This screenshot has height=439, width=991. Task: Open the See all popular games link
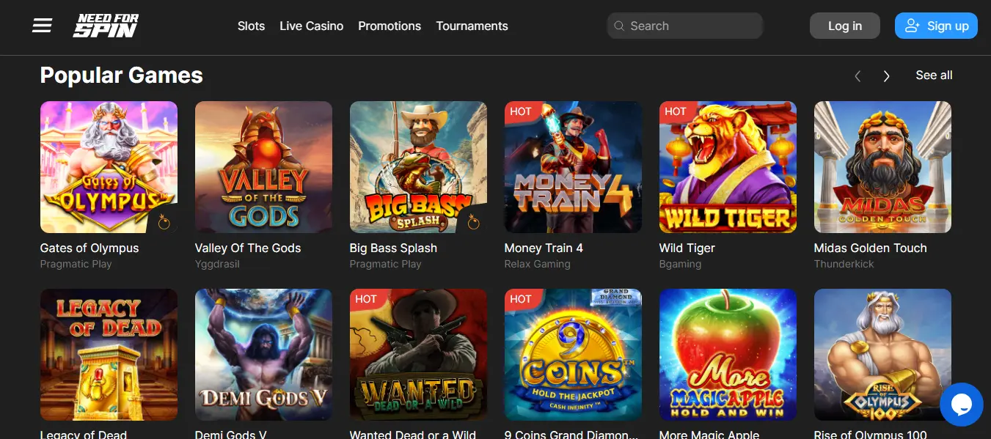click(934, 75)
